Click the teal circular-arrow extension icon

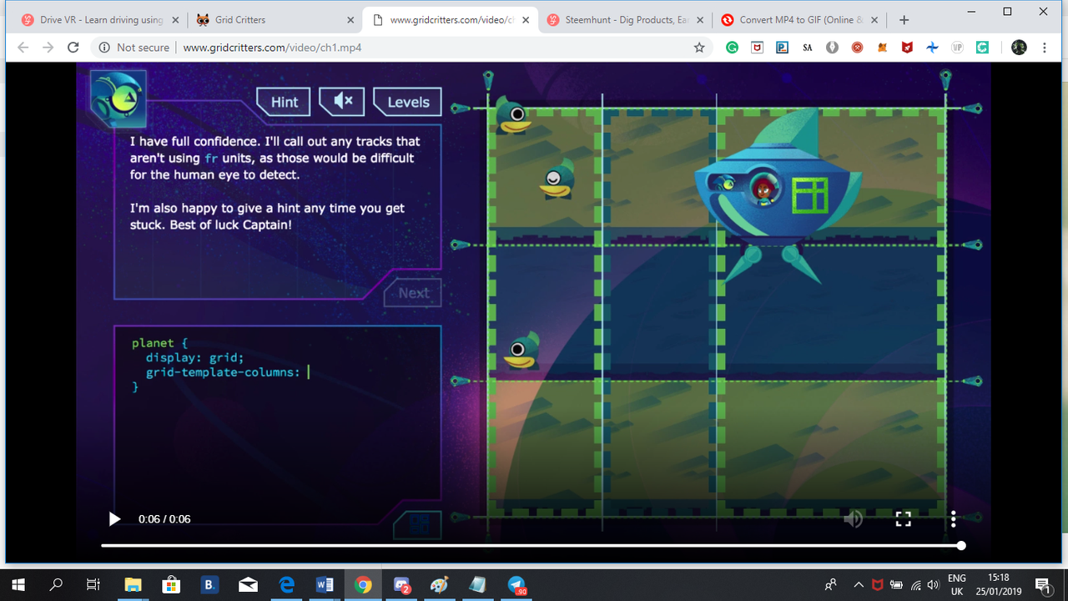pyautogui.click(x=983, y=48)
